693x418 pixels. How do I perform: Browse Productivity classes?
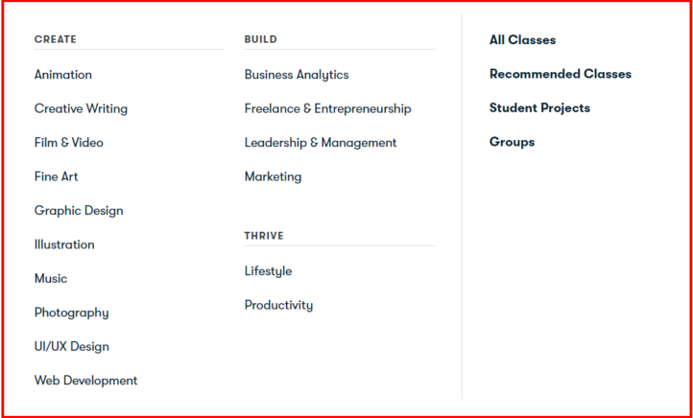[x=278, y=305]
